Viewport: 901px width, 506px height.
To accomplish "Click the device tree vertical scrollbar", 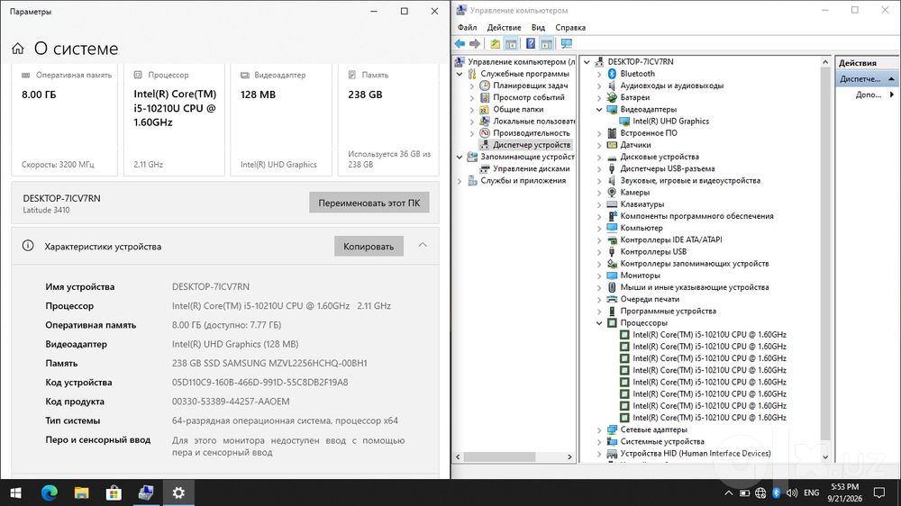I will 825,253.
